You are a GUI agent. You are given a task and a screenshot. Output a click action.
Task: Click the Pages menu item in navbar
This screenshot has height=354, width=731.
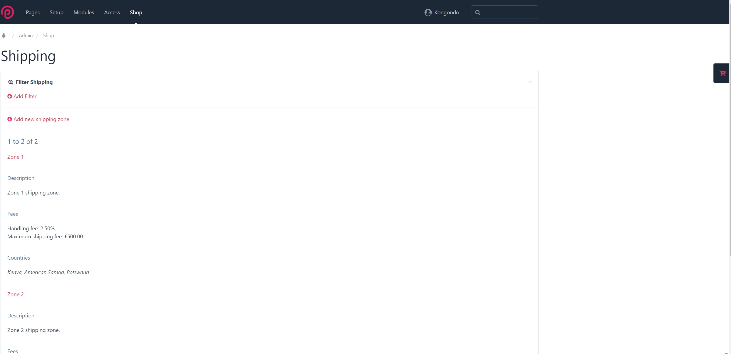[x=33, y=13]
